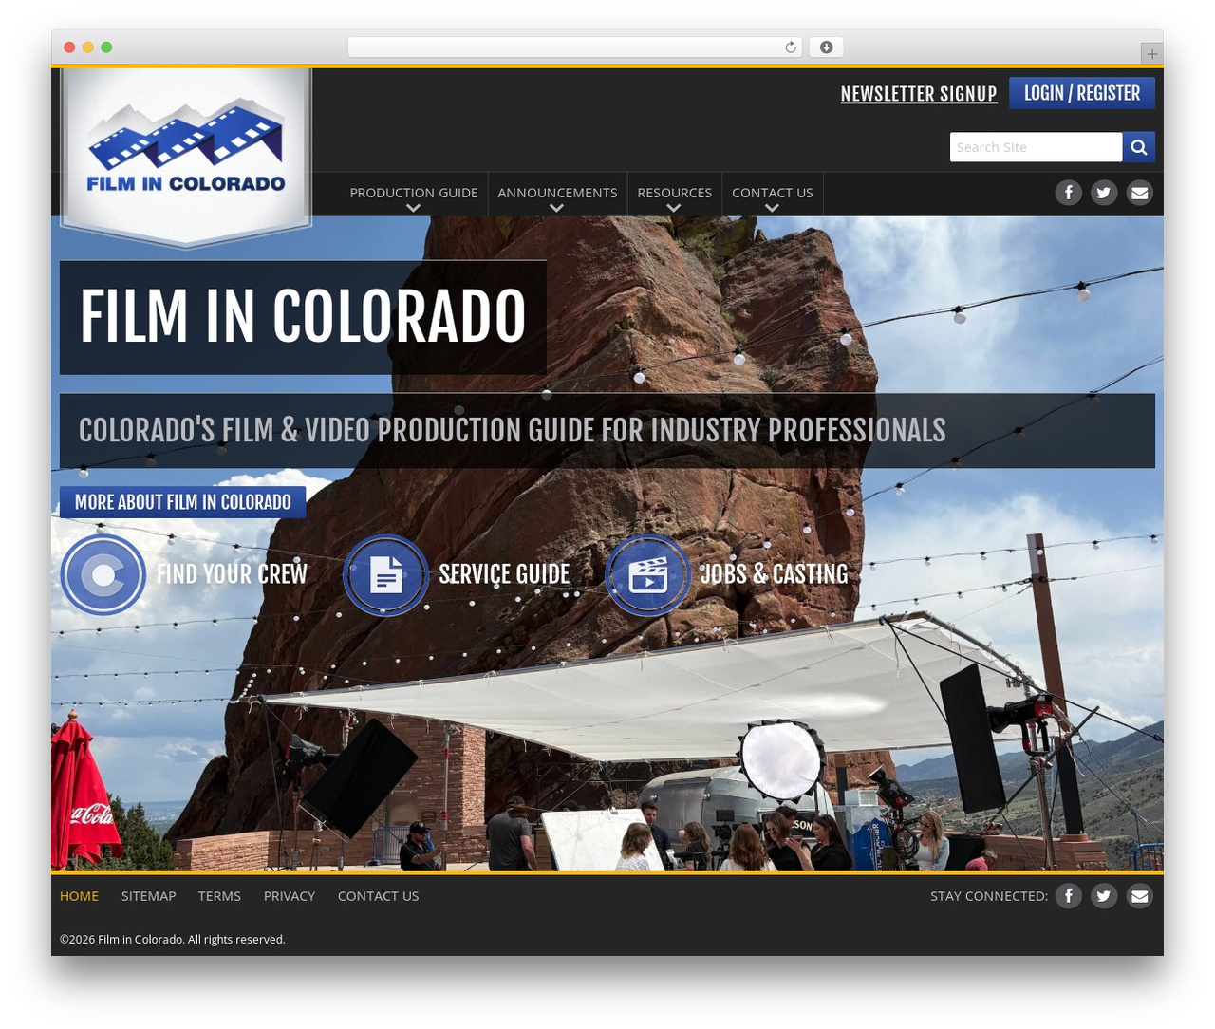Open the Find Your Crew link text

(x=232, y=574)
